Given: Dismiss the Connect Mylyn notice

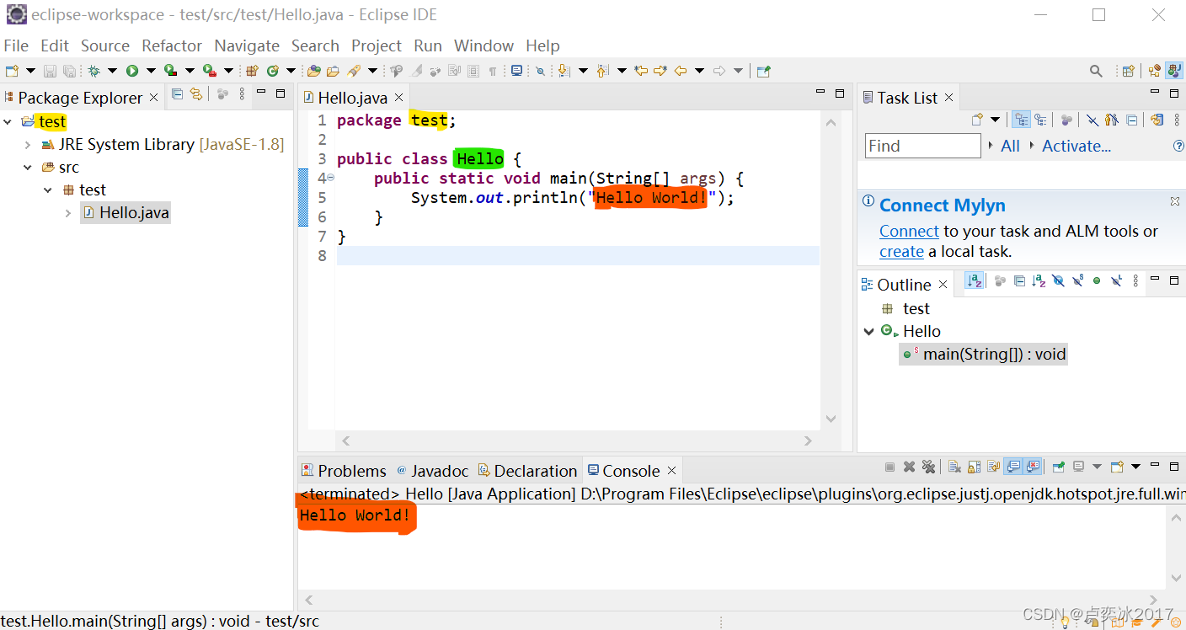Looking at the screenshot, I should click(x=1175, y=201).
